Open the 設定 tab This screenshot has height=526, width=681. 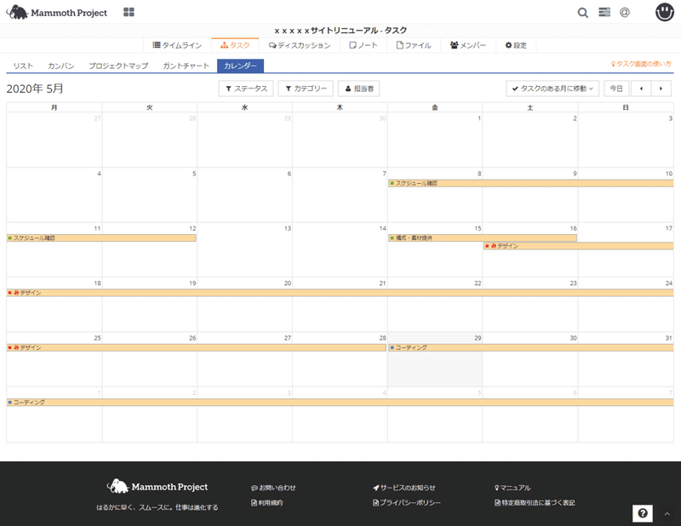[x=516, y=45]
